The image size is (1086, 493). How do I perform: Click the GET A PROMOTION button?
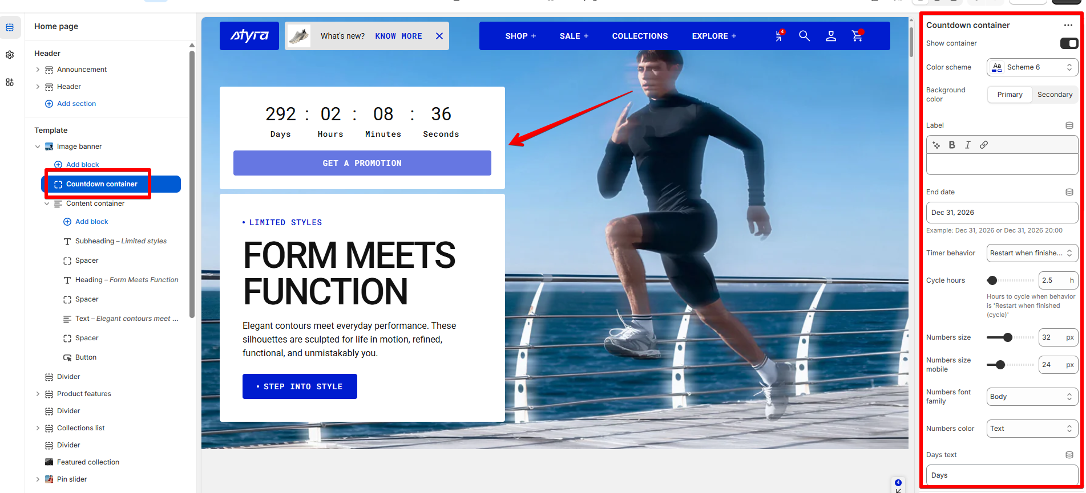(362, 163)
